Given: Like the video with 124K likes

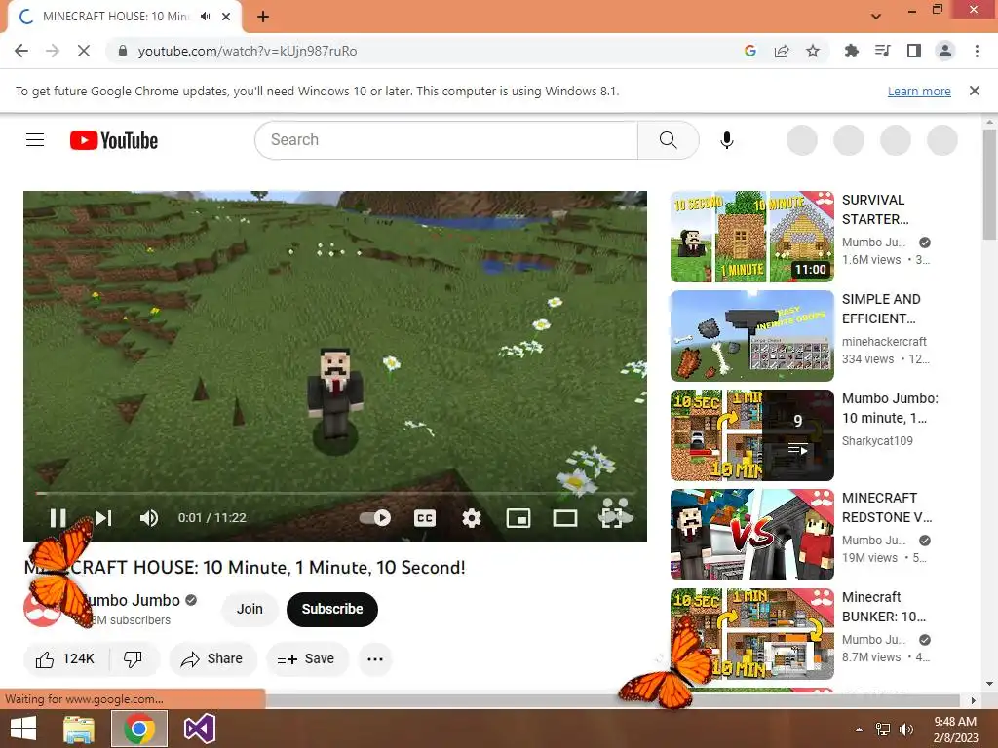Looking at the screenshot, I should click(x=65, y=659).
